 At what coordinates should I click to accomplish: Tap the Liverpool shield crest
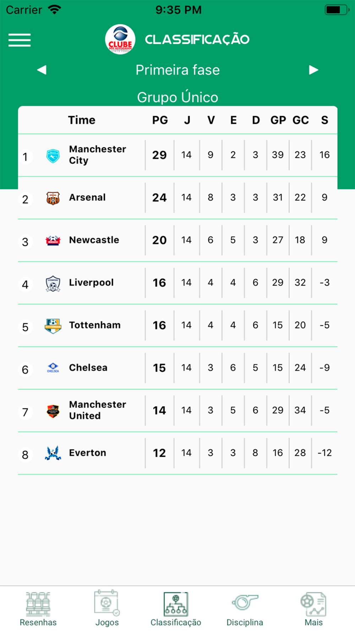[x=53, y=284]
